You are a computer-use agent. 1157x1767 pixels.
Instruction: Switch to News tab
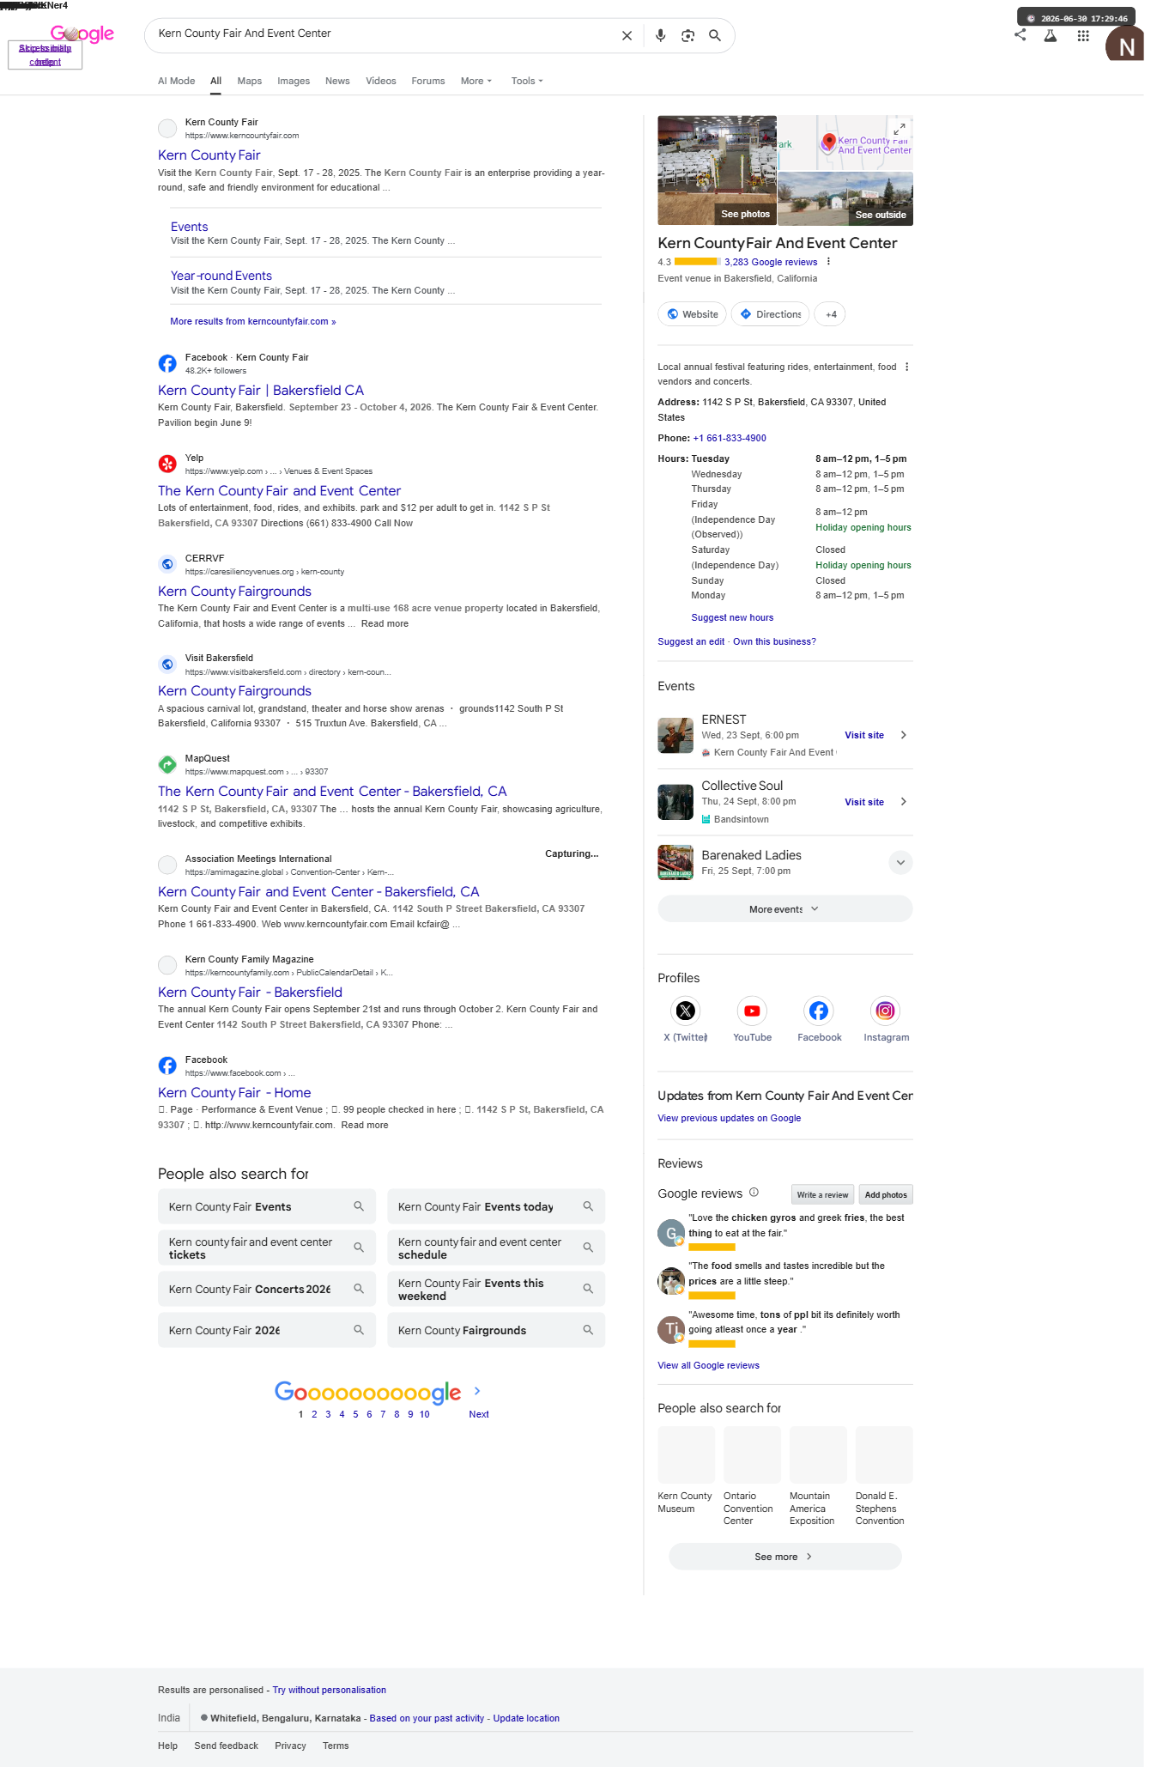tap(337, 81)
